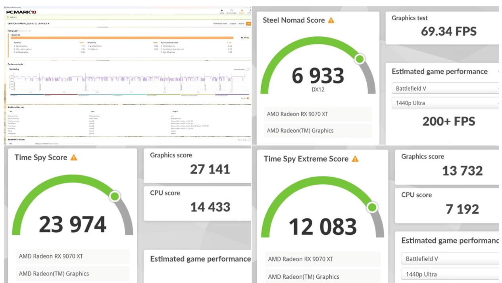Open the Home icon in PCMark header
The height and width of the screenshot is (283, 502).
(x=222, y=11)
